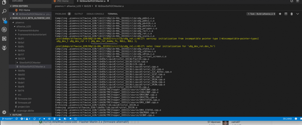Expand the SlowSoftI2CMaster folder
This screenshot has height=125, width=302.
click(x=30, y=62)
